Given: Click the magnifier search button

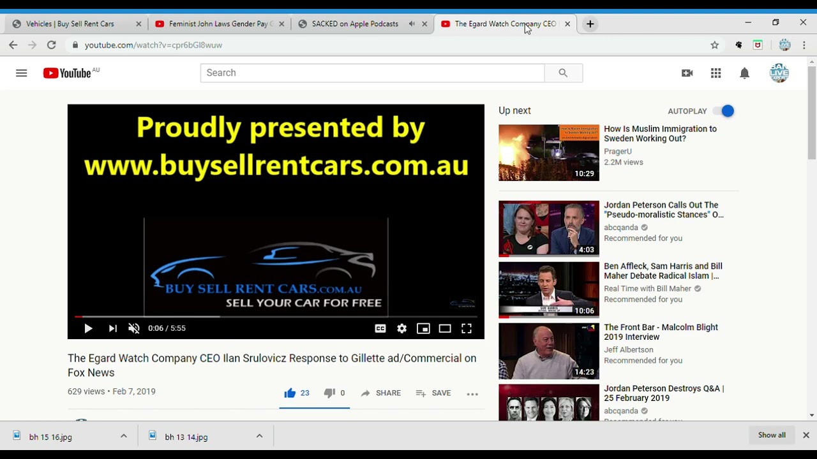Looking at the screenshot, I should [x=563, y=73].
